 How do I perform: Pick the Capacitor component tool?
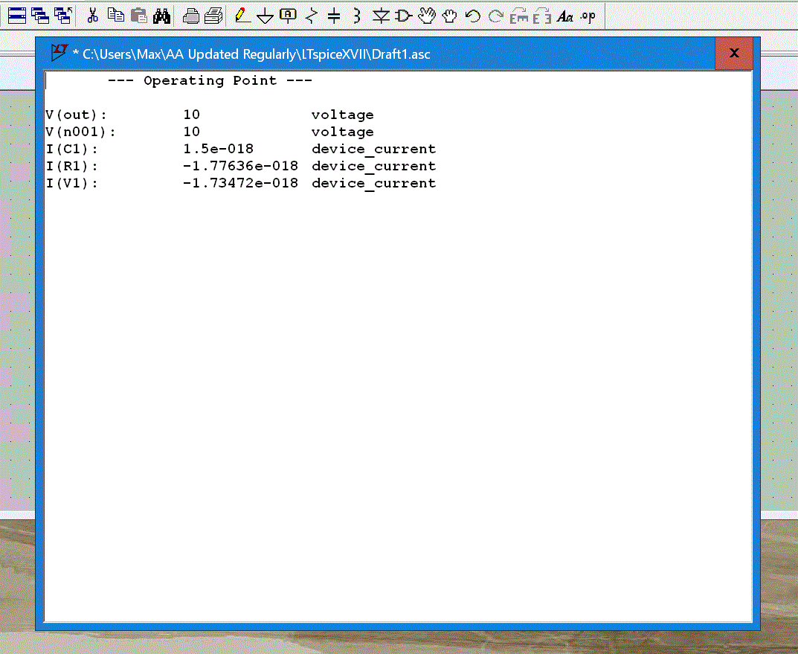tap(334, 16)
